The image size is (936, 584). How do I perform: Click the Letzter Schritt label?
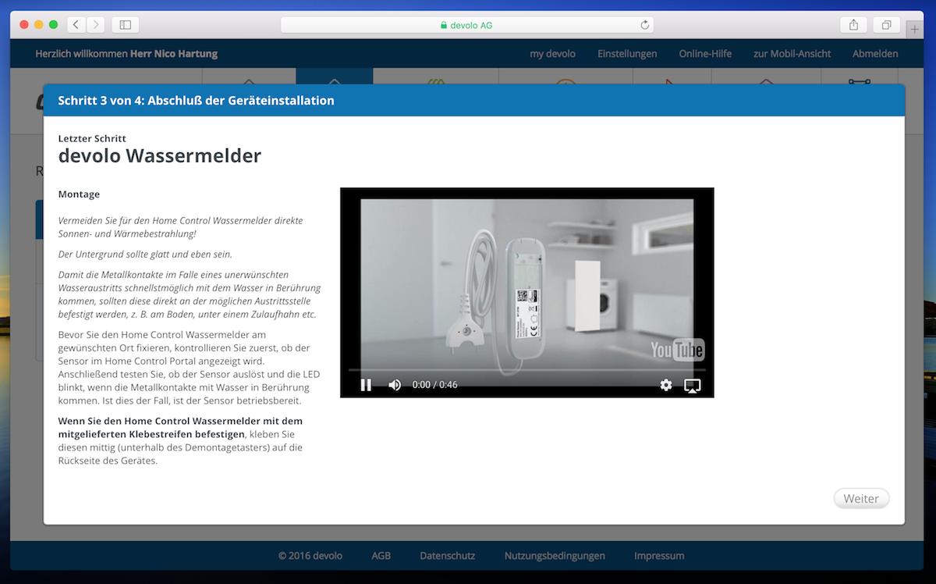tap(92, 138)
